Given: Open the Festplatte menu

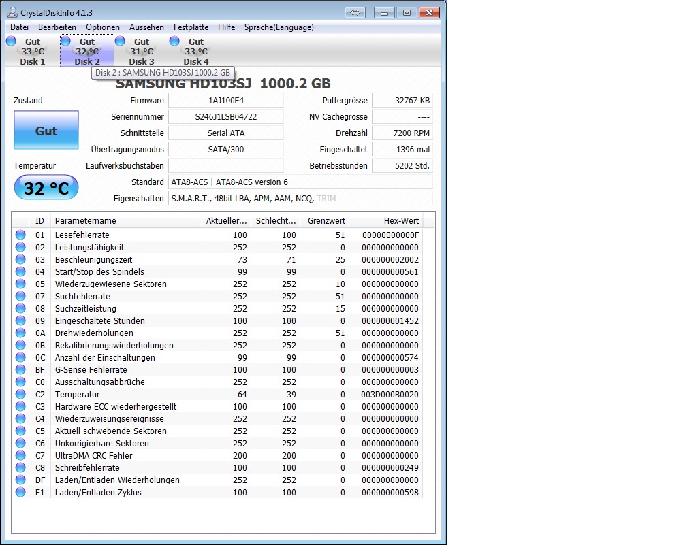Looking at the screenshot, I should click(191, 27).
